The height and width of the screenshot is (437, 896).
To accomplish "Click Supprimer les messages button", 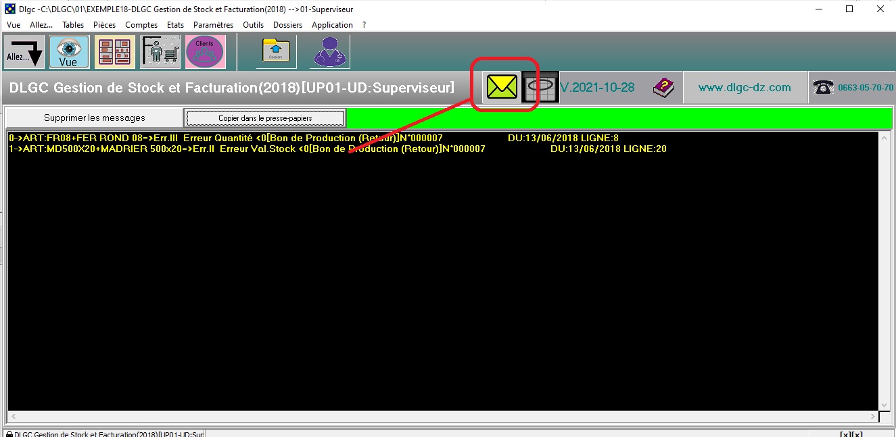I will 94,118.
